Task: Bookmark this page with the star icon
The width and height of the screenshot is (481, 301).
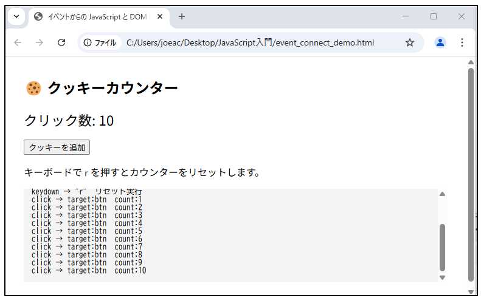Action: coord(410,42)
